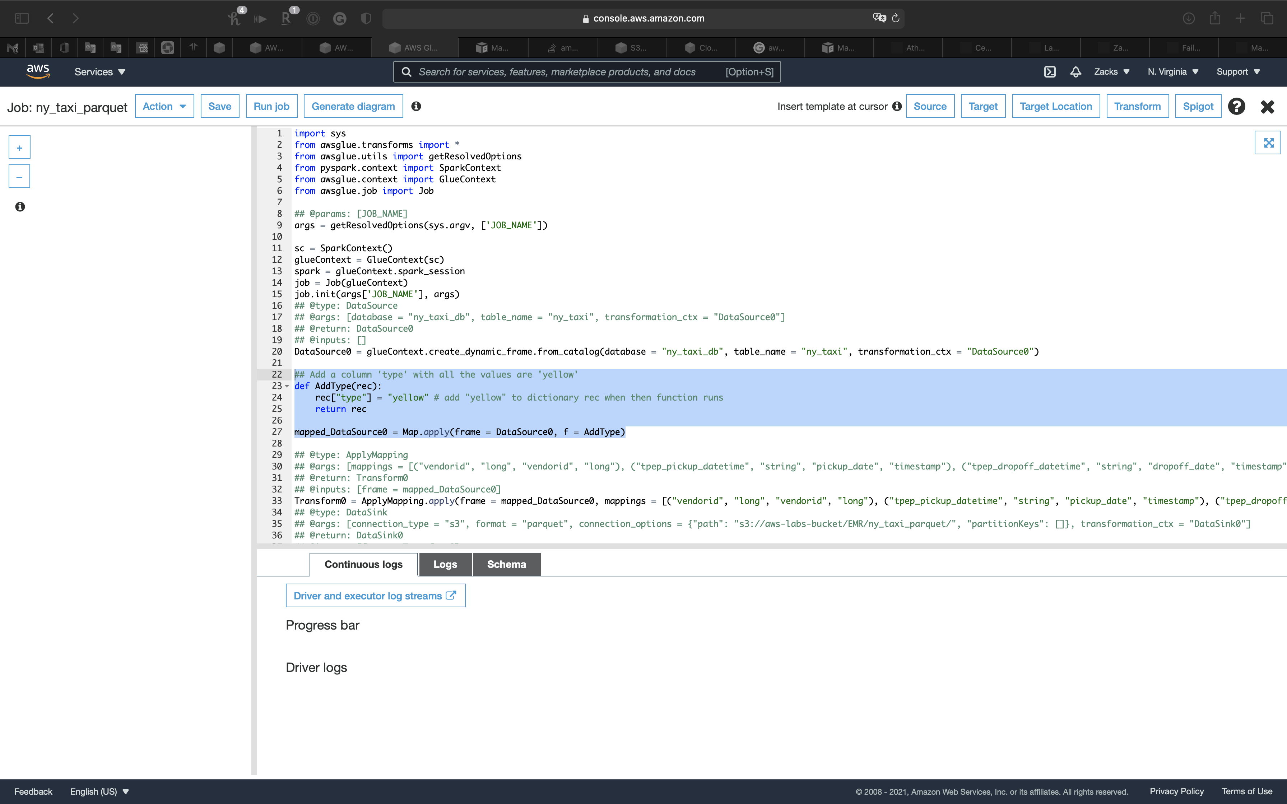Click the diagram zoom out minus button

click(19, 177)
